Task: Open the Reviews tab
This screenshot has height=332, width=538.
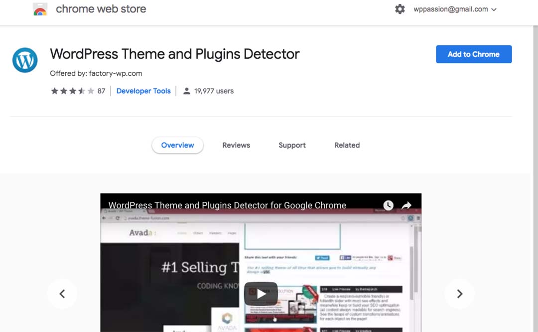Action: 236,145
